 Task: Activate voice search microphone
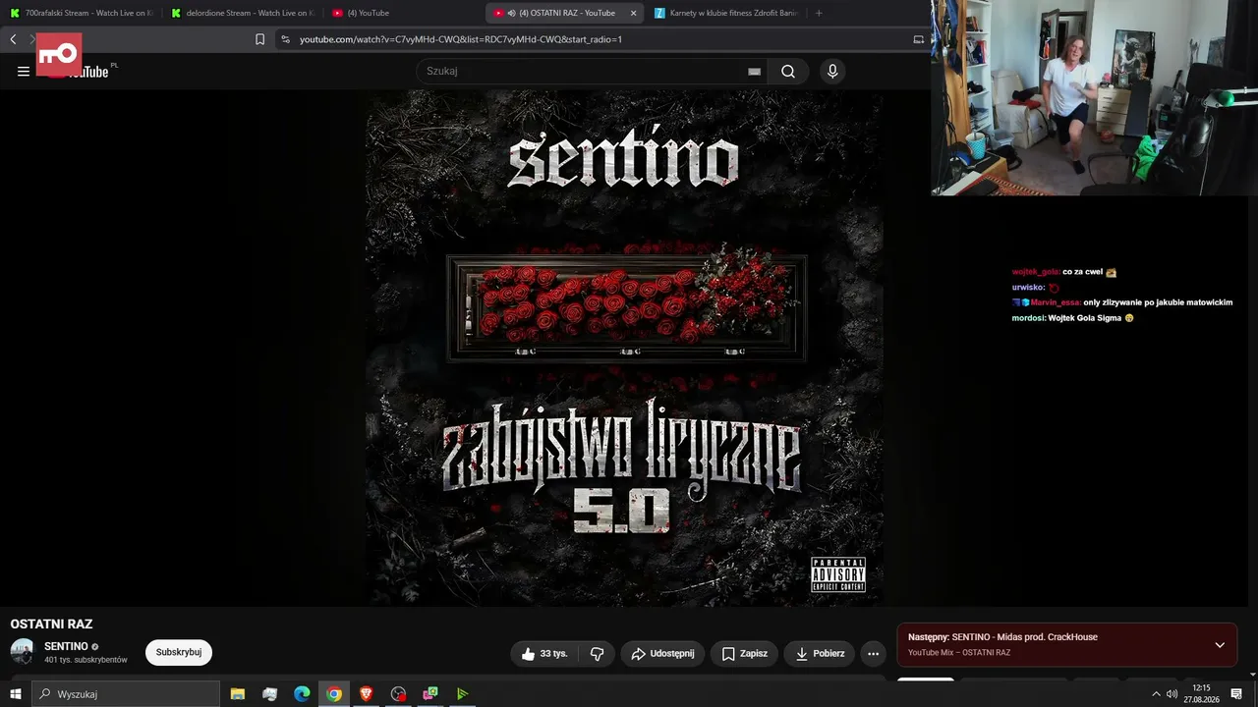point(832,71)
